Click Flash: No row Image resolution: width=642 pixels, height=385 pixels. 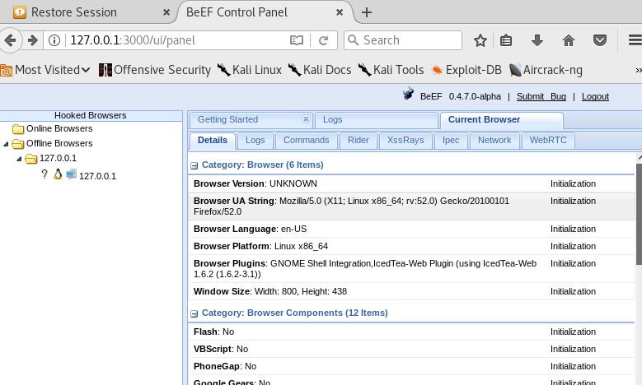click(x=411, y=332)
